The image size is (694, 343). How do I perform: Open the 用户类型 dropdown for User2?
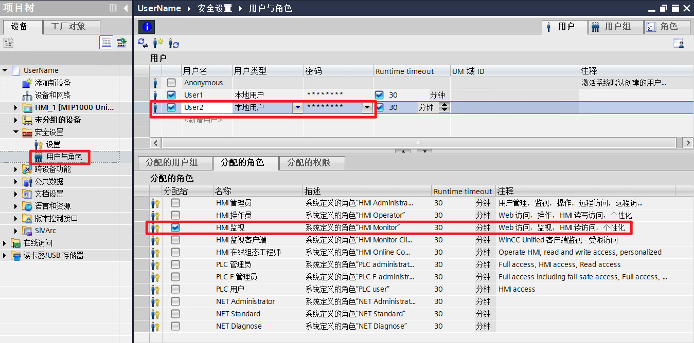point(299,108)
